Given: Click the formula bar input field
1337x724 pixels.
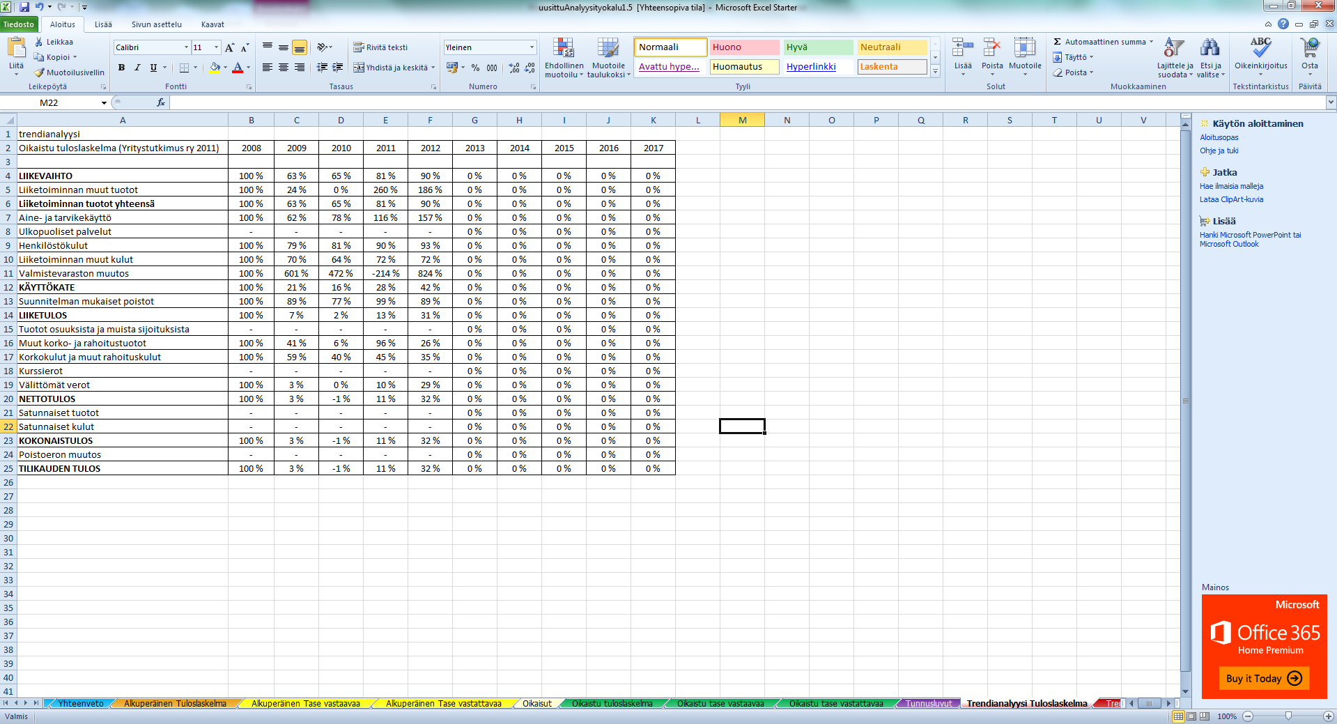Looking at the screenshot, I should coord(748,102).
